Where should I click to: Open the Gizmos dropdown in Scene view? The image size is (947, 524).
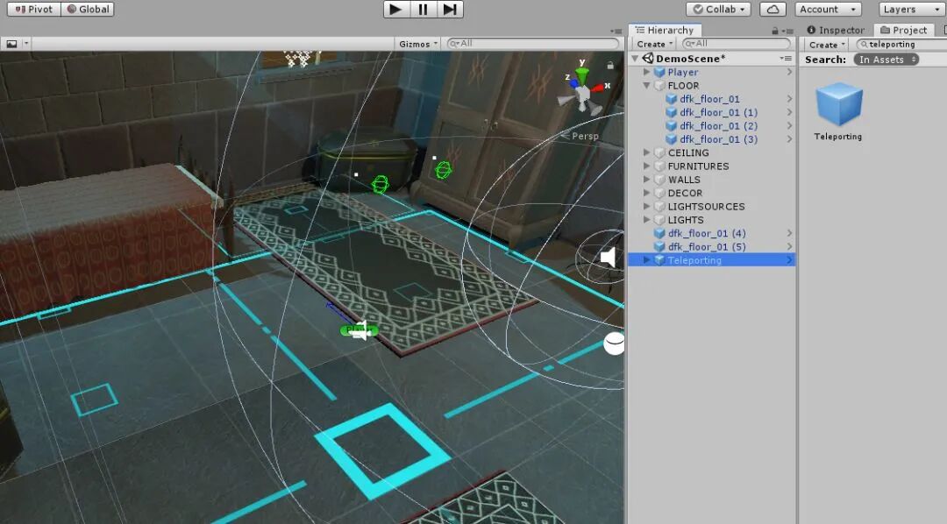418,44
